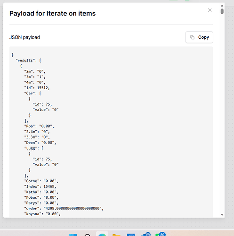Click the "Index": 15469 line
Viewport: 234px width, 236px height.
[40, 186]
